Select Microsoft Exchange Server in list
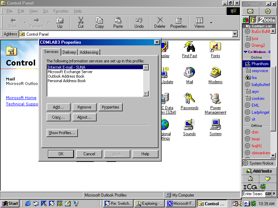Screen dimensions: 278x208 point(95,72)
